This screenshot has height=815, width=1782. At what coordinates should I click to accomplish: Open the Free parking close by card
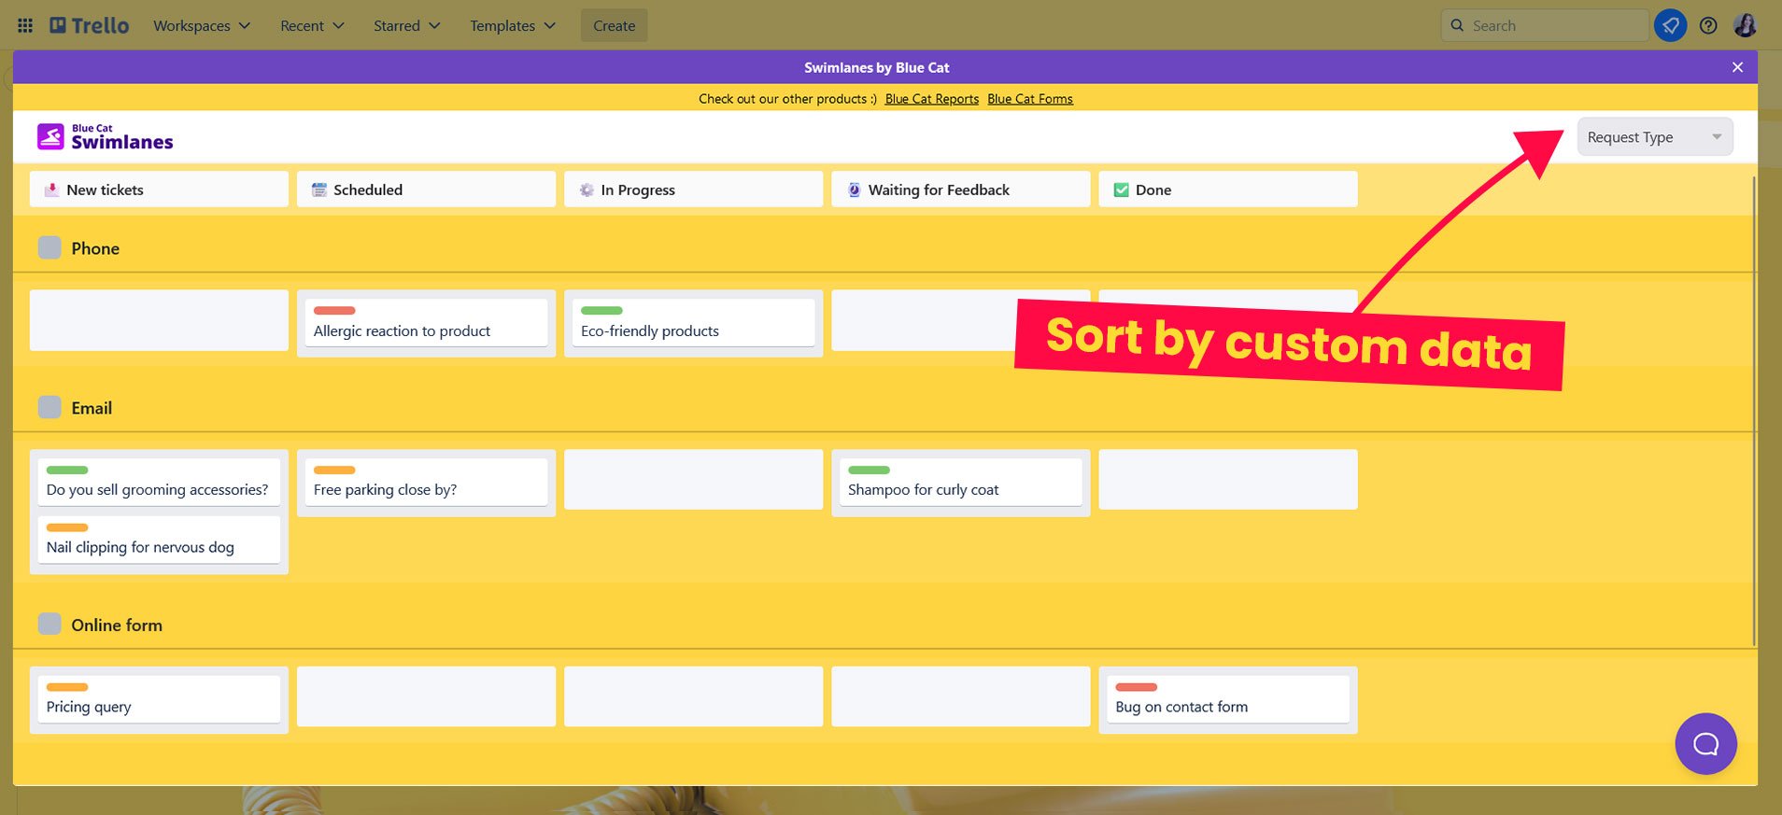(426, 482)
